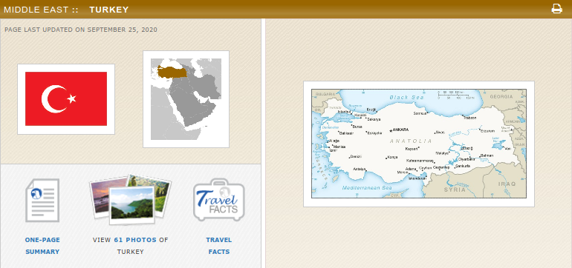Enlarge the Turkey flag image

[66, 99]
